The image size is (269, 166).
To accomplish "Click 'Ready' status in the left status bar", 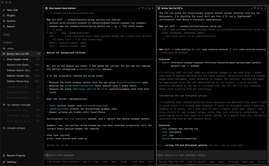I will click(123, 162).
